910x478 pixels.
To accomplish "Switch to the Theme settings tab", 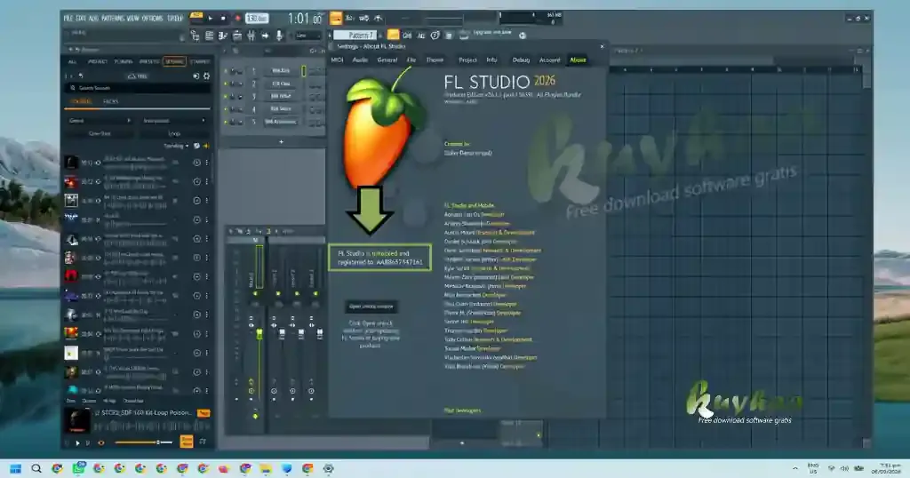I will [x=435, y=60].
